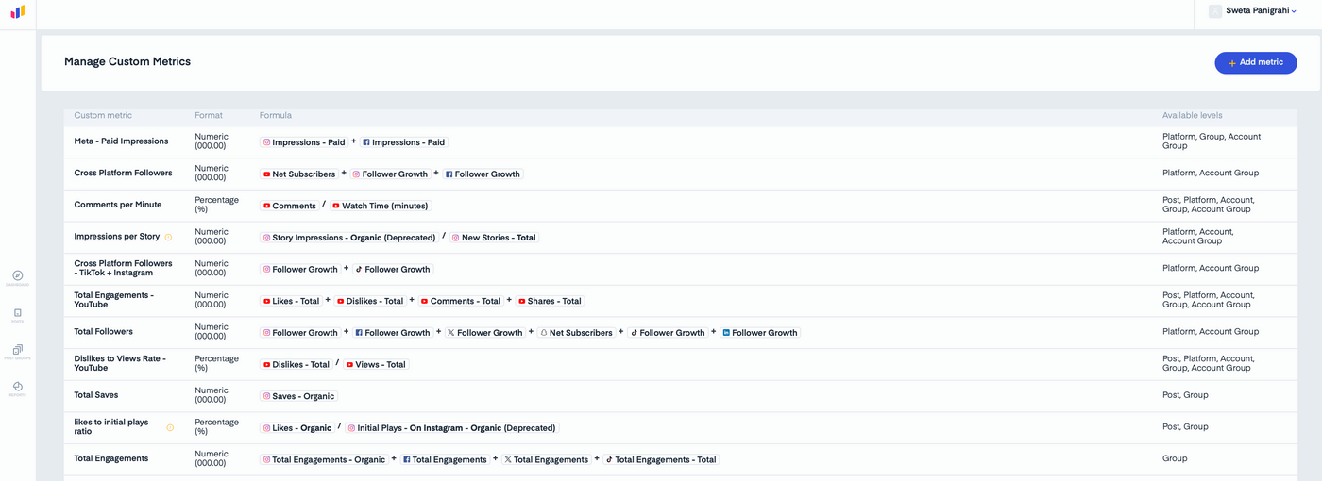
Task: Open the Total Engagements - YouTube metric
Action: point(113,300)
